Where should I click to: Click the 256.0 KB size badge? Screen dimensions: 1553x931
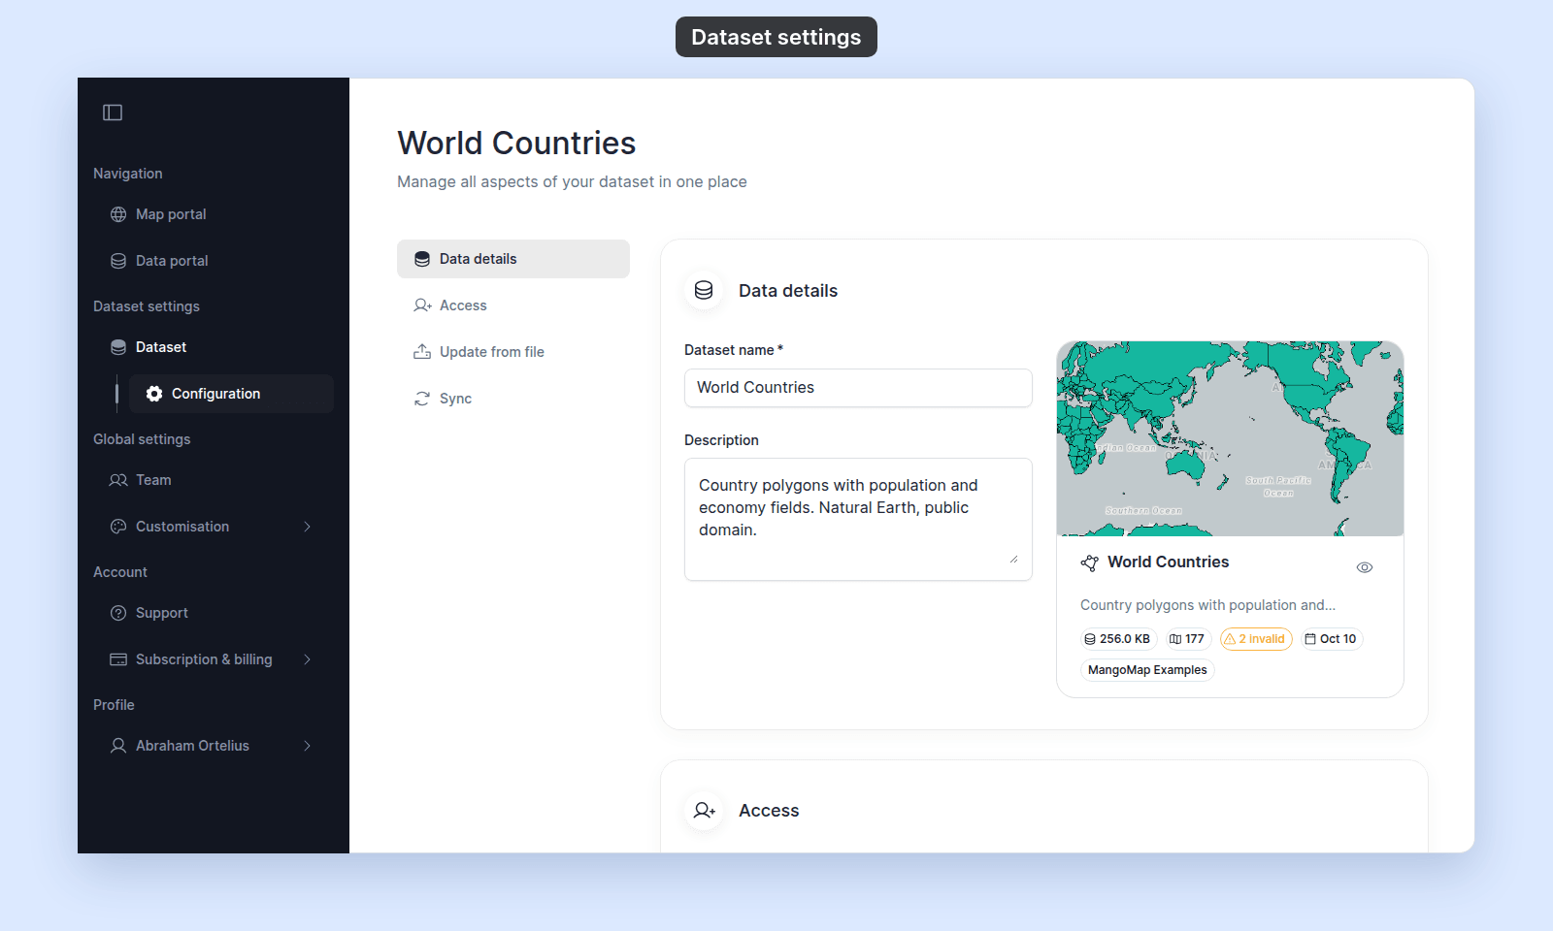click(1117, 639)
